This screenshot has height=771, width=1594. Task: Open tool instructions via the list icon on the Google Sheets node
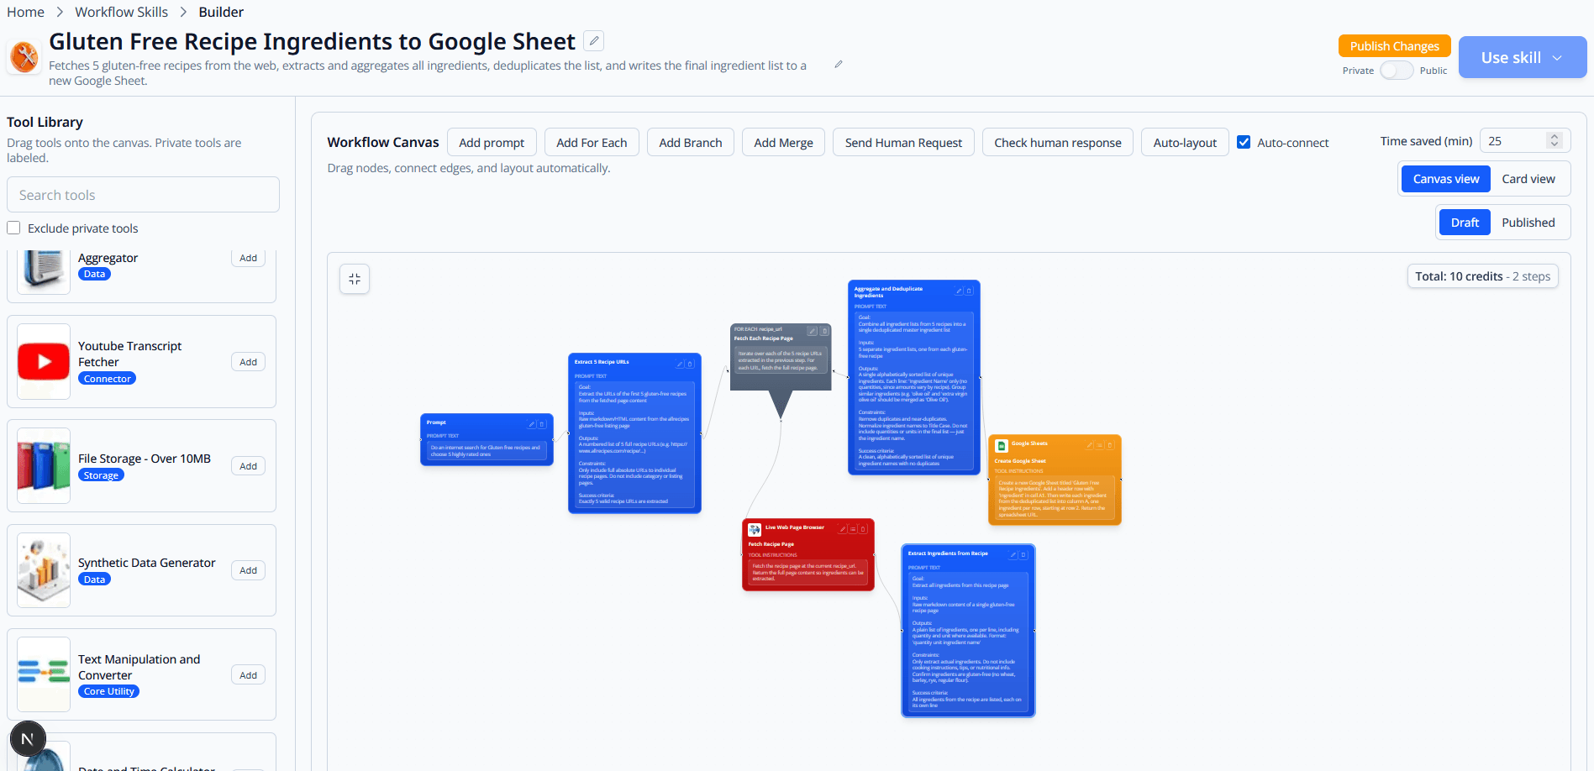[x=1099, y=445]
